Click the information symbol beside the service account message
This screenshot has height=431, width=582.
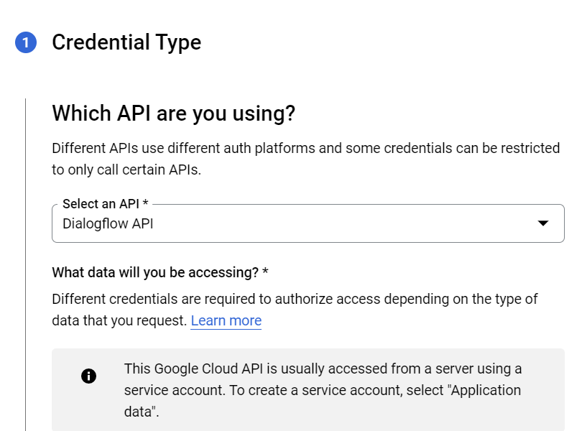pos(88,376)
